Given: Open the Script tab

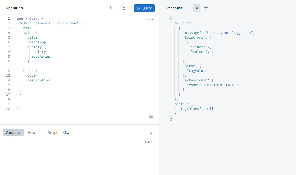Looking at the screenshot, I should 52,133.
